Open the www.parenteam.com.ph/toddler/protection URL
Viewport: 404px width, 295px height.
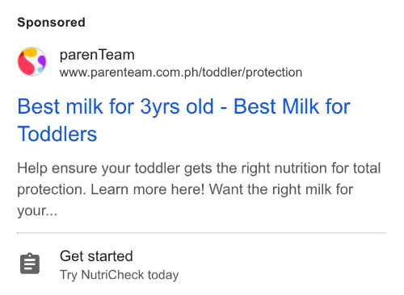point(181,73)
